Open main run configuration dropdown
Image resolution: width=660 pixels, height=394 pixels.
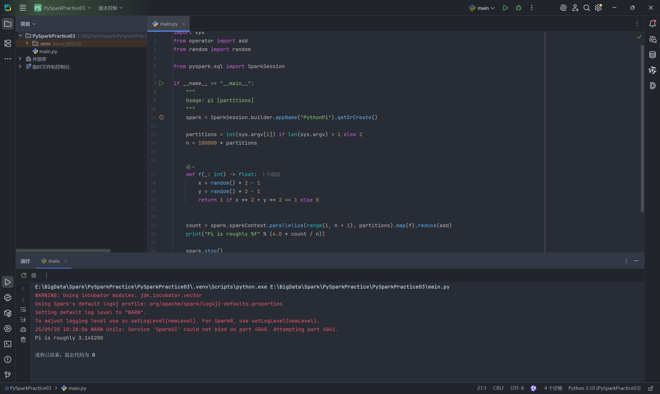pos(482,8)
